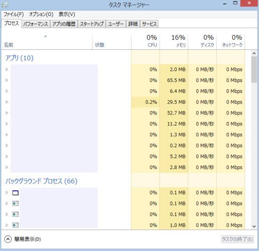Open the オプション(O) menu
This screenshot has height=251, width=259.
click(41, 14)
